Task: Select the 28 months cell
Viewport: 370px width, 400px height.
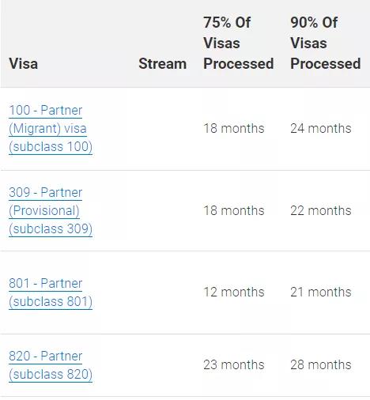Action: 321,365
